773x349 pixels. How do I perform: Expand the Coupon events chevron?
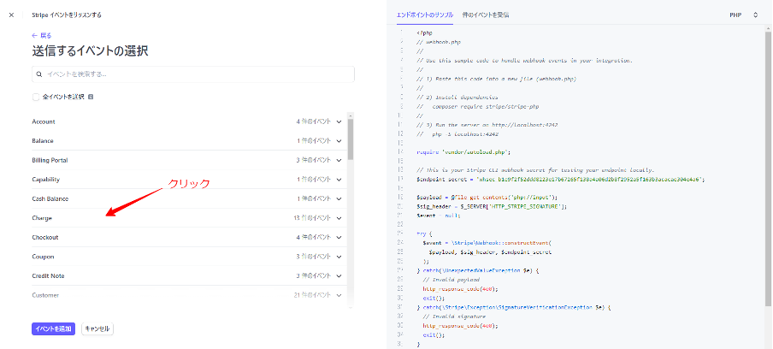point(339,257)
